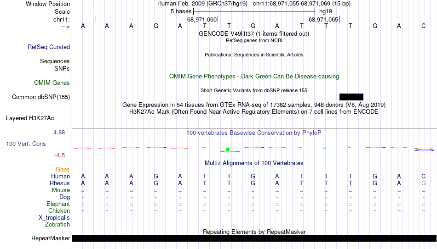
Task: Open the 100 Vert. Cons track label
Action: 26,144
